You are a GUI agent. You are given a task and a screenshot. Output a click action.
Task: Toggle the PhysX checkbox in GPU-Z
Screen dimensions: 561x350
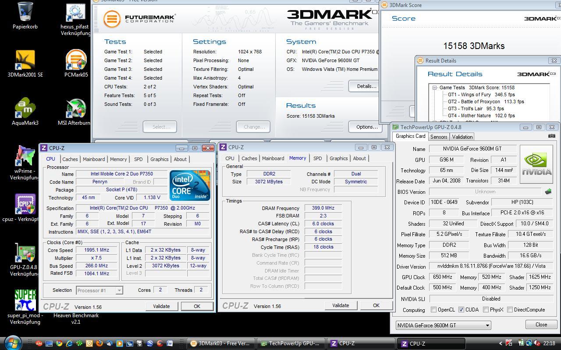tap(486, 310)
